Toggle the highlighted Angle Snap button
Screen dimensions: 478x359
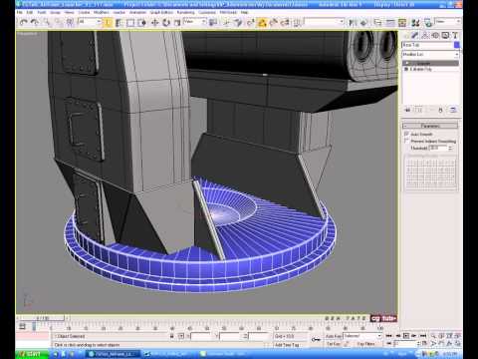point(262,23)
